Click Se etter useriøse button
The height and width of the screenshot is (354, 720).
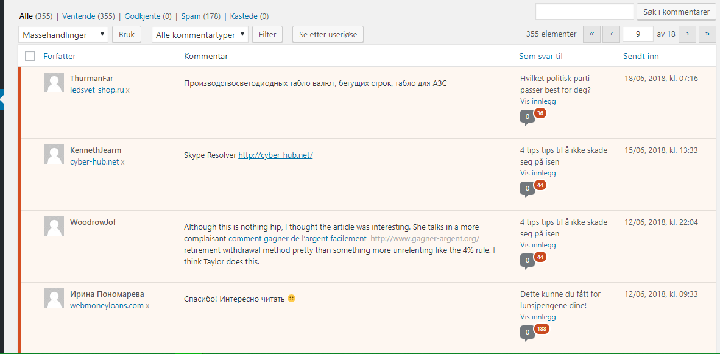pyautogui.click(x=328, y=35)
